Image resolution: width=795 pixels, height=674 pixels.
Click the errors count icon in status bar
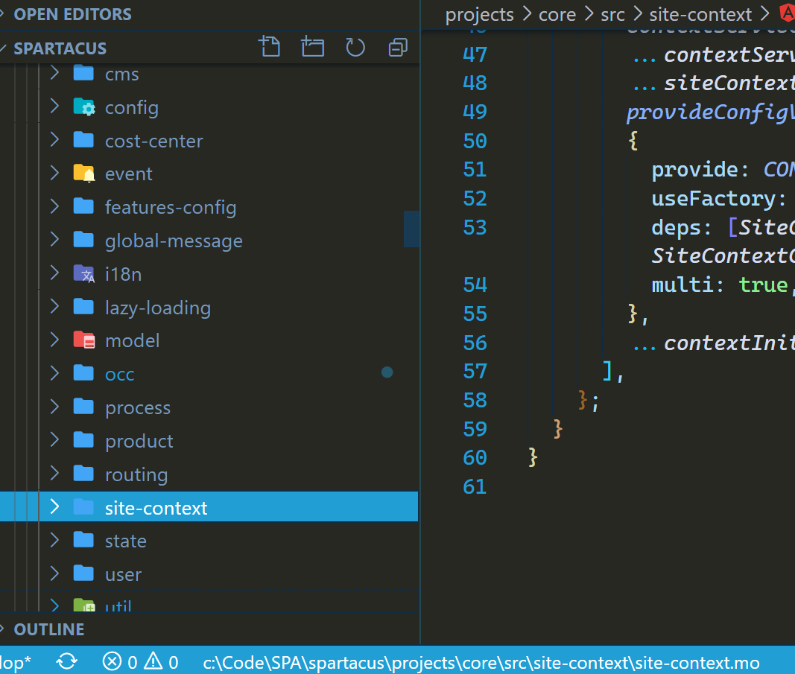pos(112,662)
